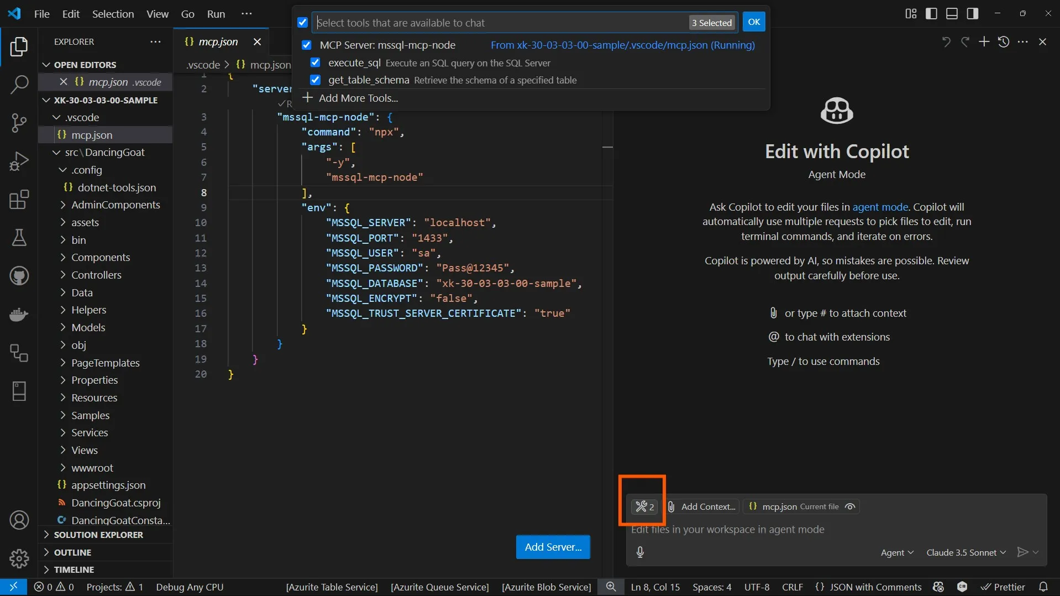Open the Accounts menu icon

click(19, 520)
